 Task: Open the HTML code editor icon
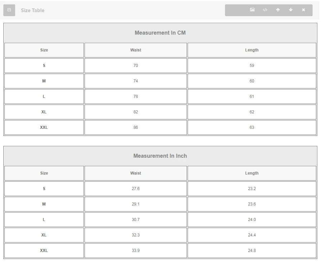click(x=265, y=10)
